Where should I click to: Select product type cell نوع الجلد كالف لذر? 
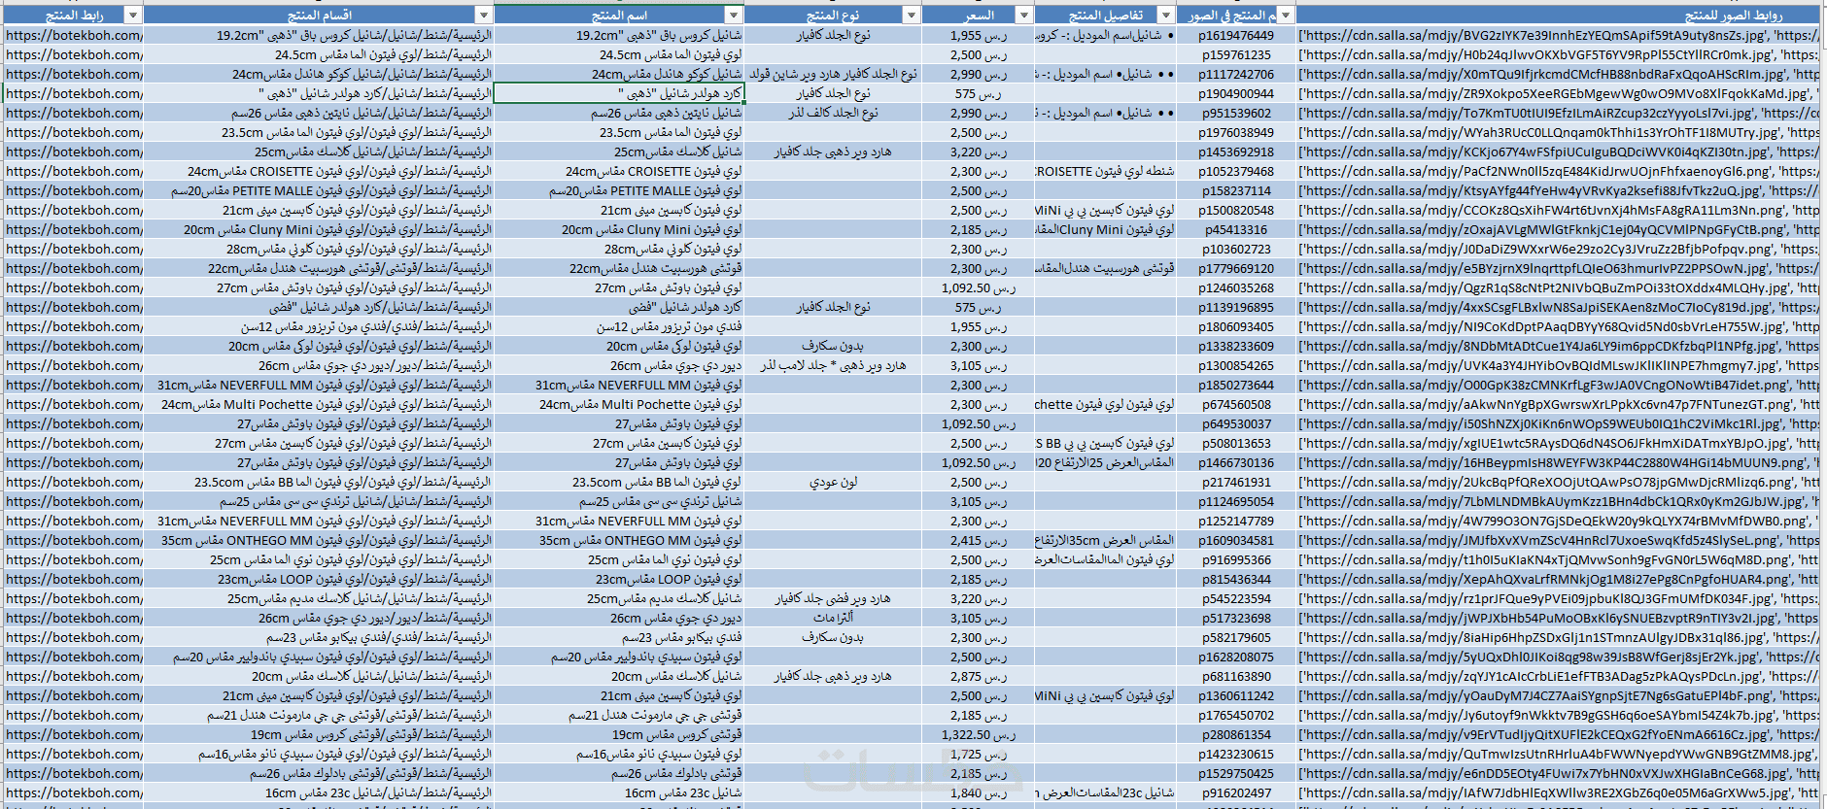coord(833,113)
